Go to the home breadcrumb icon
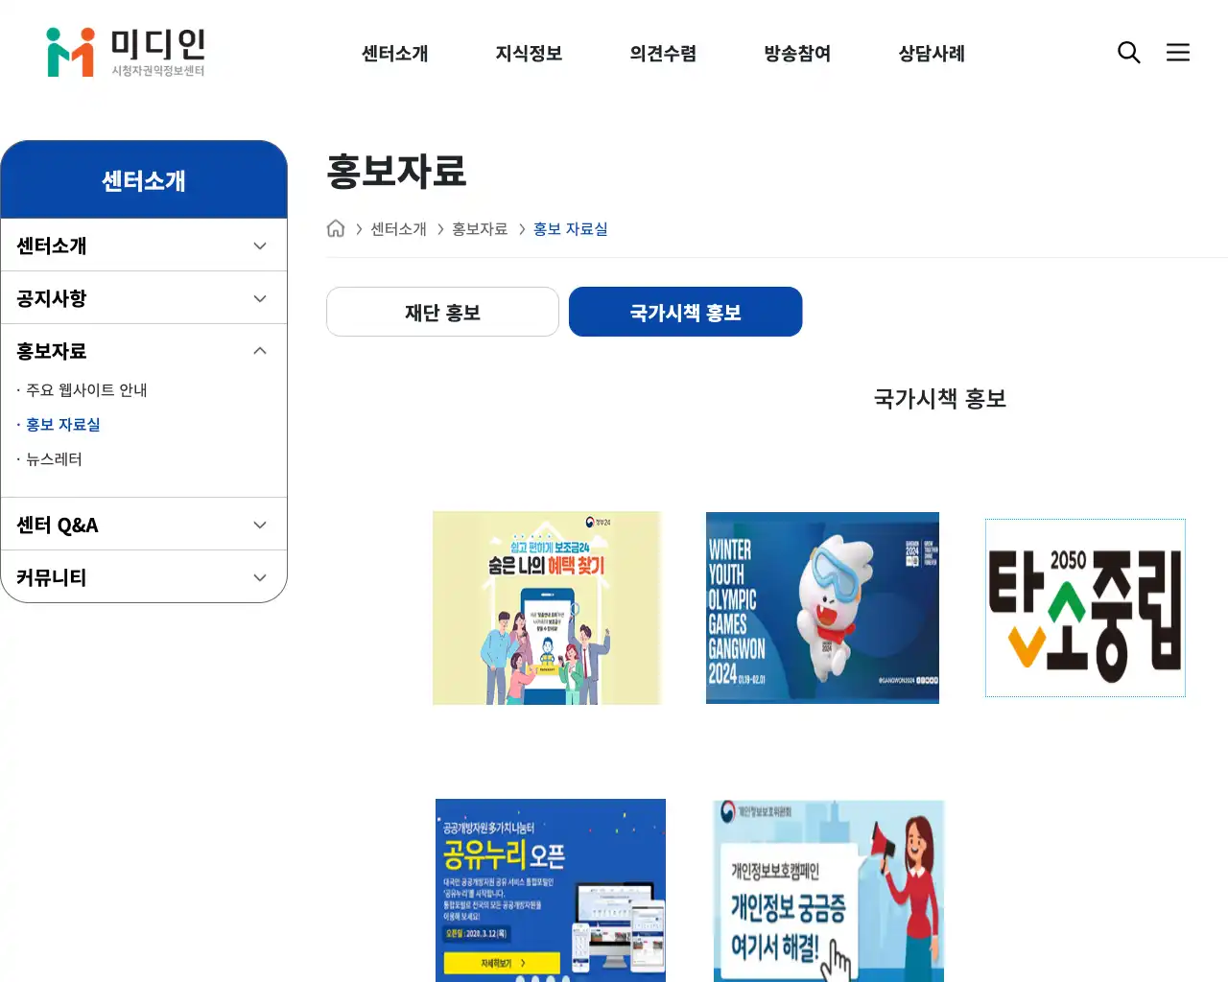 336,228
